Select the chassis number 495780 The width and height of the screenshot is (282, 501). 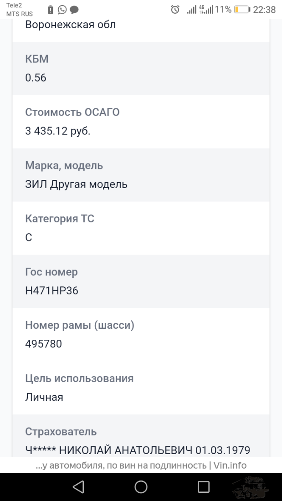44,344
